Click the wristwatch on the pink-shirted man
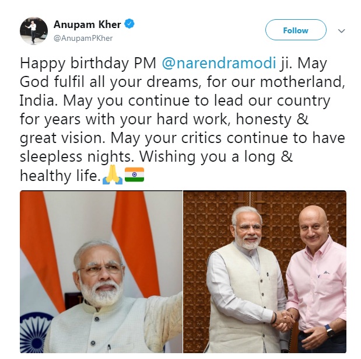Screen dimensions: 361x359 click(x=329, y=332)
